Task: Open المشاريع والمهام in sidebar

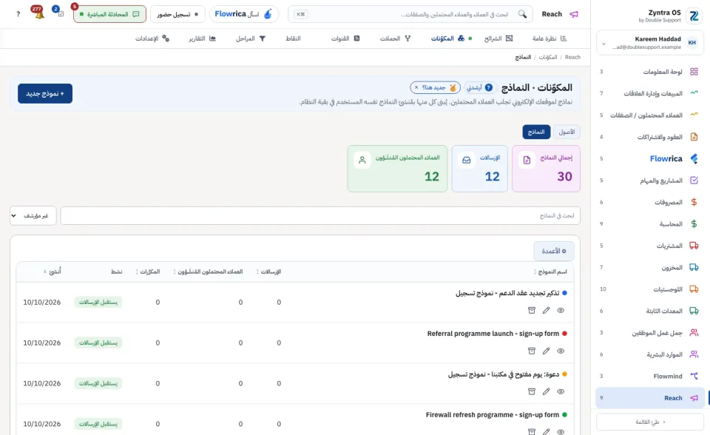Action: point(649,181)
